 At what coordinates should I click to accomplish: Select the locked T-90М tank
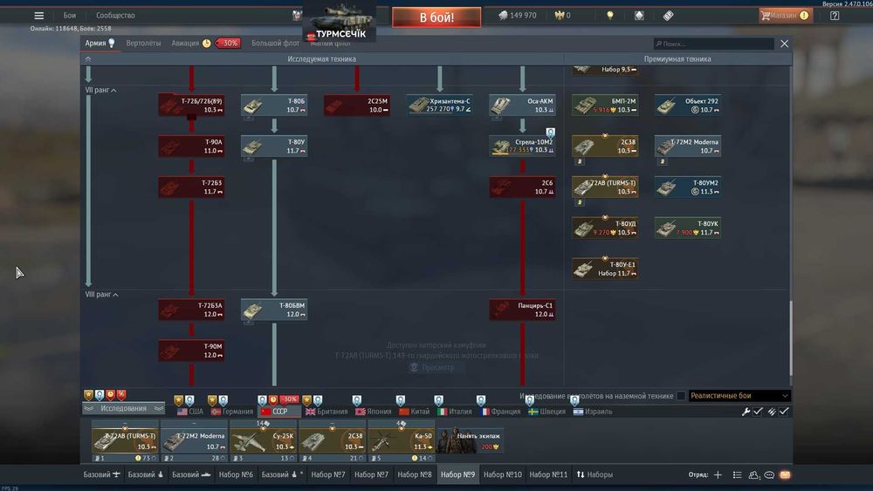tap(191, 351)
